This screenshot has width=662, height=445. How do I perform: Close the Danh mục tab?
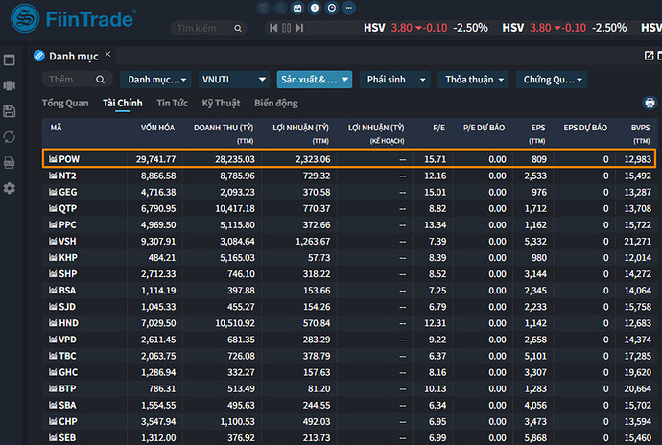(108, 55)
